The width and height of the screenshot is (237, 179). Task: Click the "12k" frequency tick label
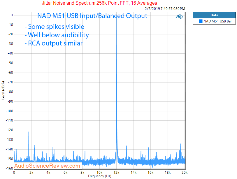[116, 173]
